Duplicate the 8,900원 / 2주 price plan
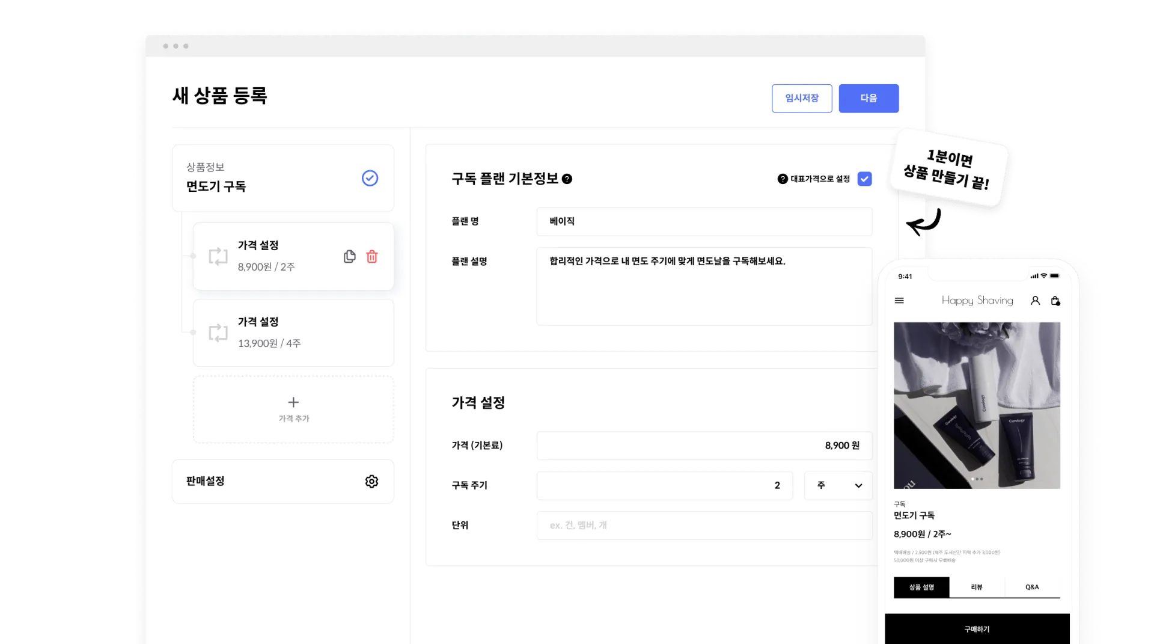Viewport: 1154px width, 644px height. pos(349,257)
